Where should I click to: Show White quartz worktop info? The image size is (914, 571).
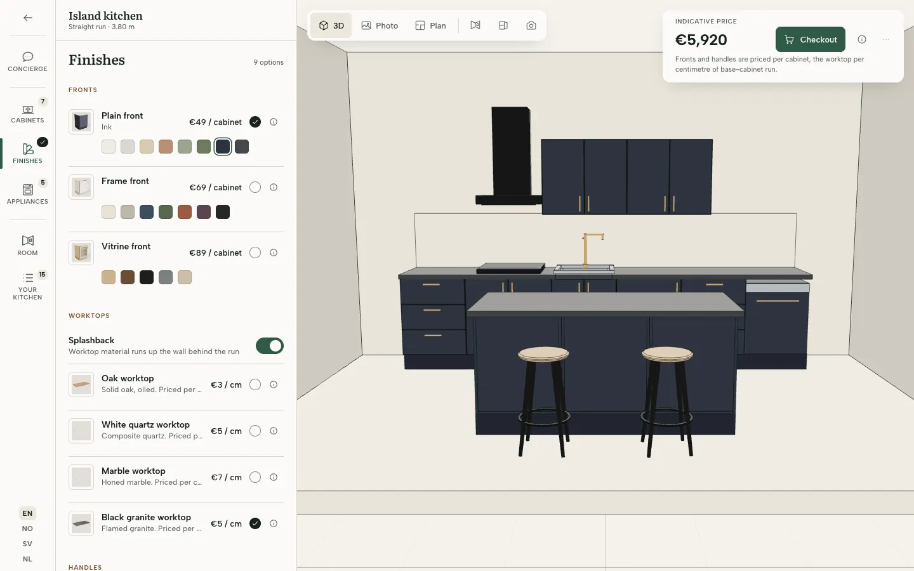pyautogui.click(x=274, y=431)
